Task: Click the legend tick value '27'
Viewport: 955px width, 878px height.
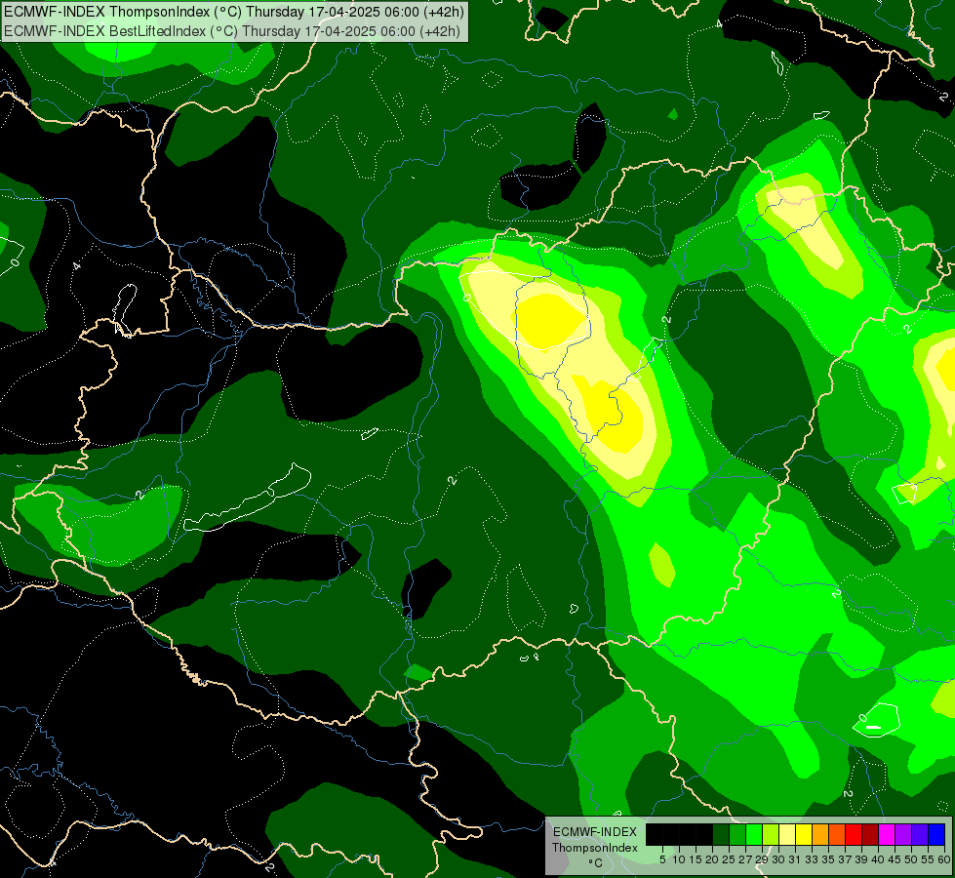Action: 745,859
